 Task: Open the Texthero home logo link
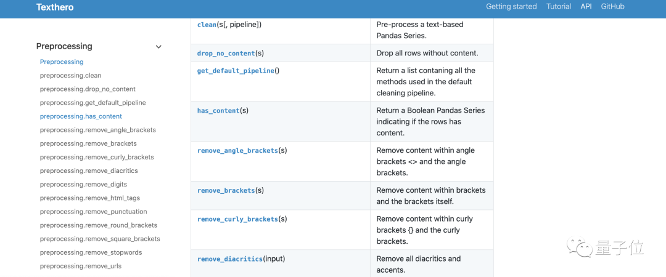pyautogui.click(x=56, y=7)
